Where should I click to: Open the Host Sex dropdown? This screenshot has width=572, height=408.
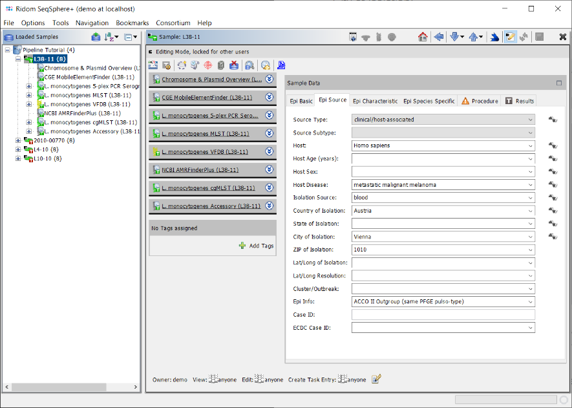[x=530, y=171]
